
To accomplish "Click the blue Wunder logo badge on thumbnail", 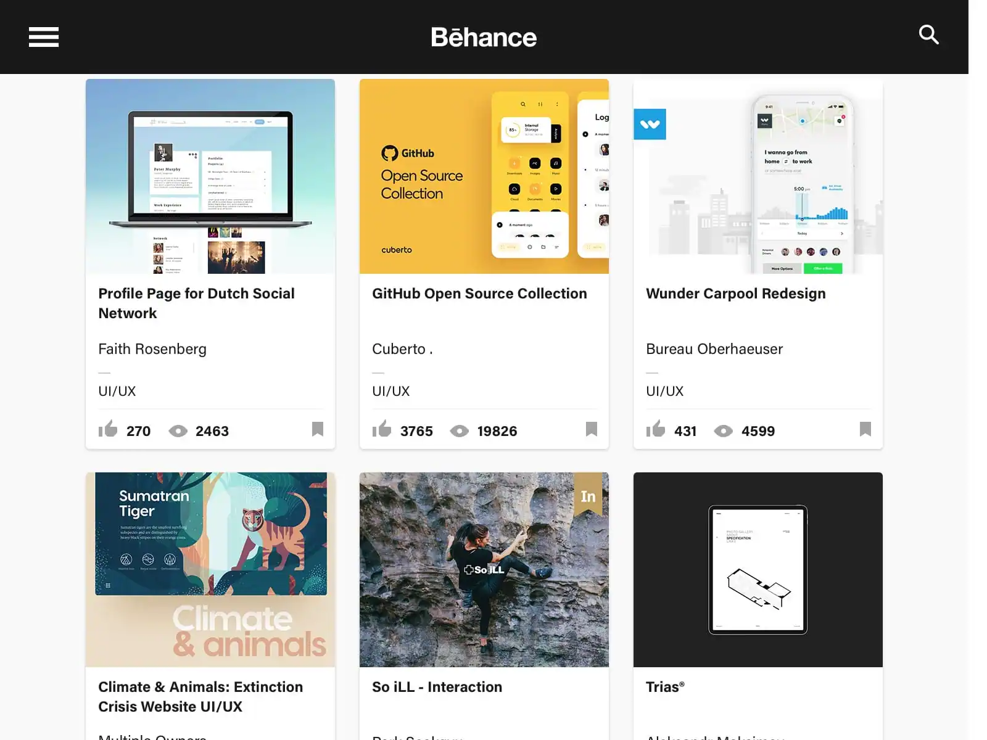I will (650, 124).
